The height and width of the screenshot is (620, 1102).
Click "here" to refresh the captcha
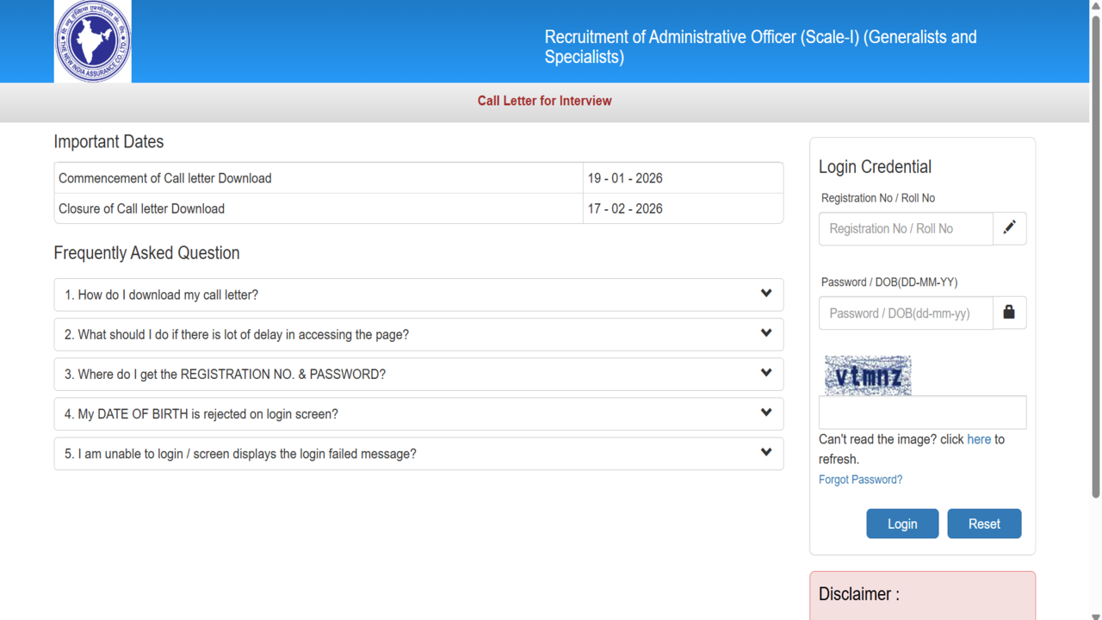[x=978, y=439]
